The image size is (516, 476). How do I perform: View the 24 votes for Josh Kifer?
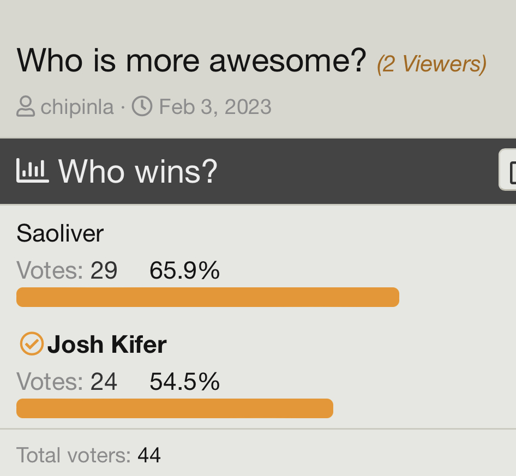104,382
